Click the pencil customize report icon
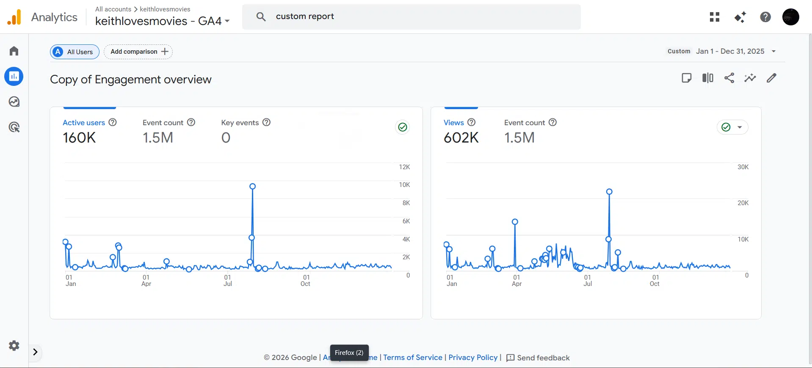 [x=771, y=78]
